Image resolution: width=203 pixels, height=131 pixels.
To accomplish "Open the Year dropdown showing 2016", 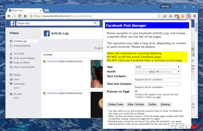I will [157, 67].
